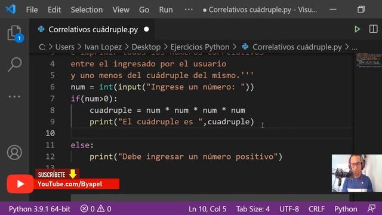Open the Go menu
The height and width of the screenshot is (215, 382).
(144, 10)
